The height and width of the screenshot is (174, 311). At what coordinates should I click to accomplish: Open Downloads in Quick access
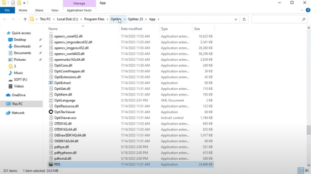pyautogui.click(x=22, y=46)
